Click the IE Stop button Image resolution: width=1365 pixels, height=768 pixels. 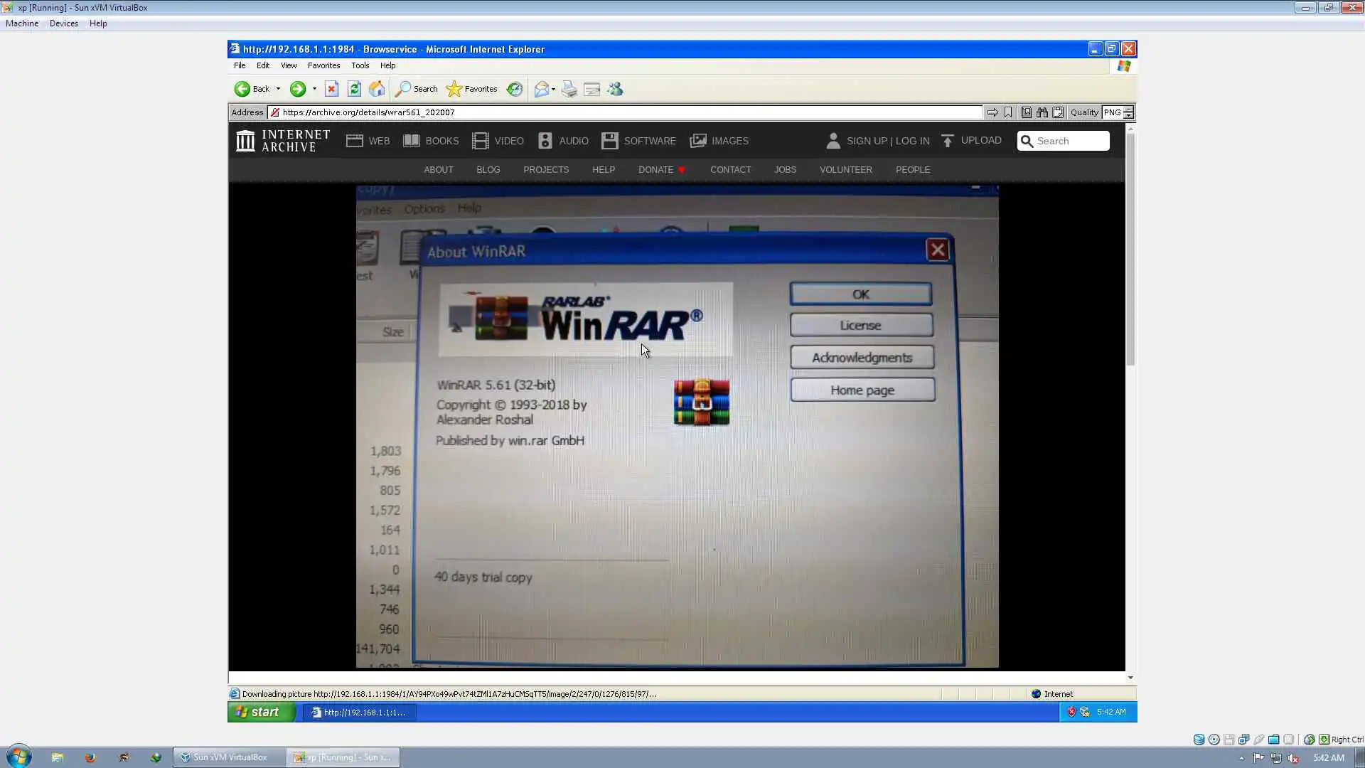(331, 89)
